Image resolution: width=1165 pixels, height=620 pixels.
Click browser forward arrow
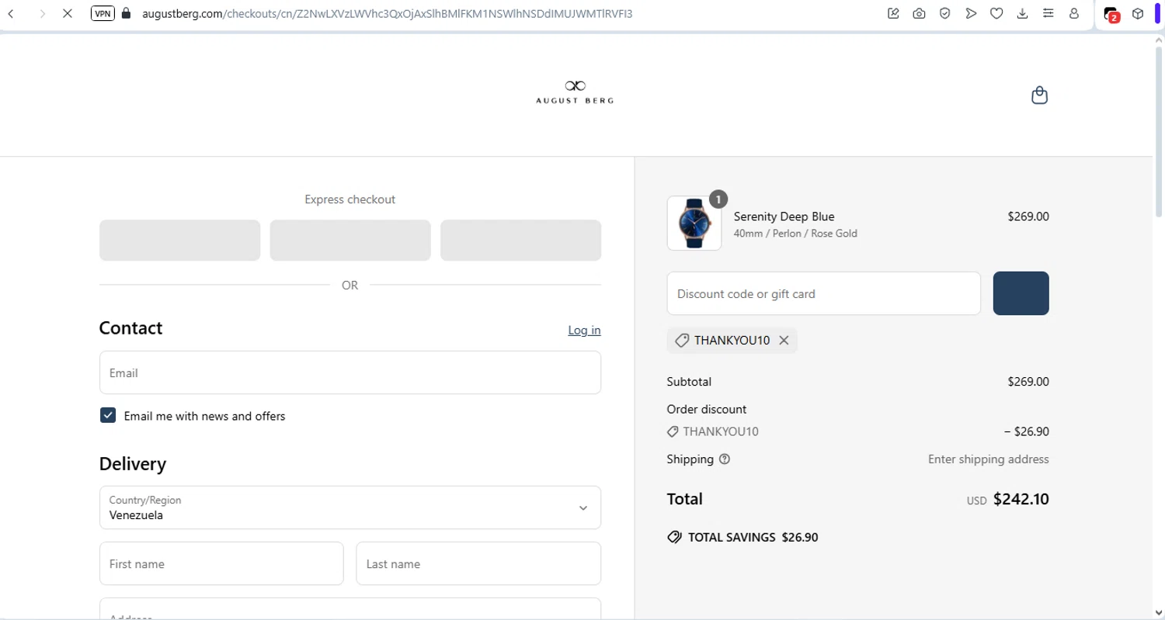tap(42, 13)
